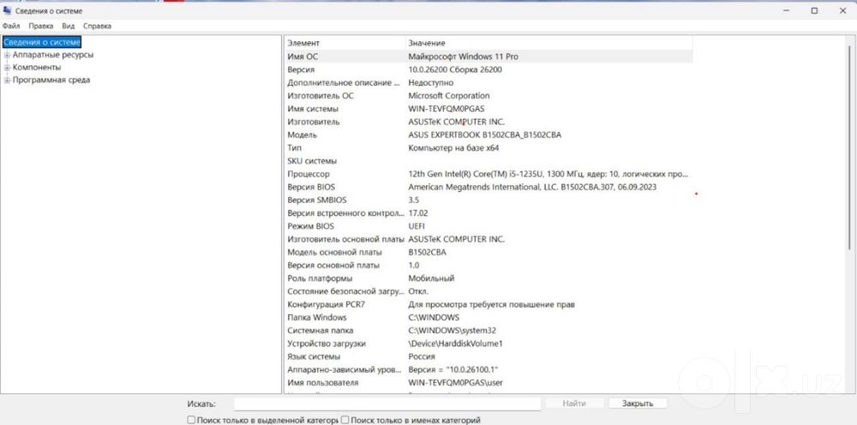The image size is (857, 425).
Task: Enable Поиск только в выделенной категории checkbox
Action: [191, 420]
